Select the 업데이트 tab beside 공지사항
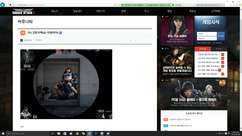 (x=219, y=49)
